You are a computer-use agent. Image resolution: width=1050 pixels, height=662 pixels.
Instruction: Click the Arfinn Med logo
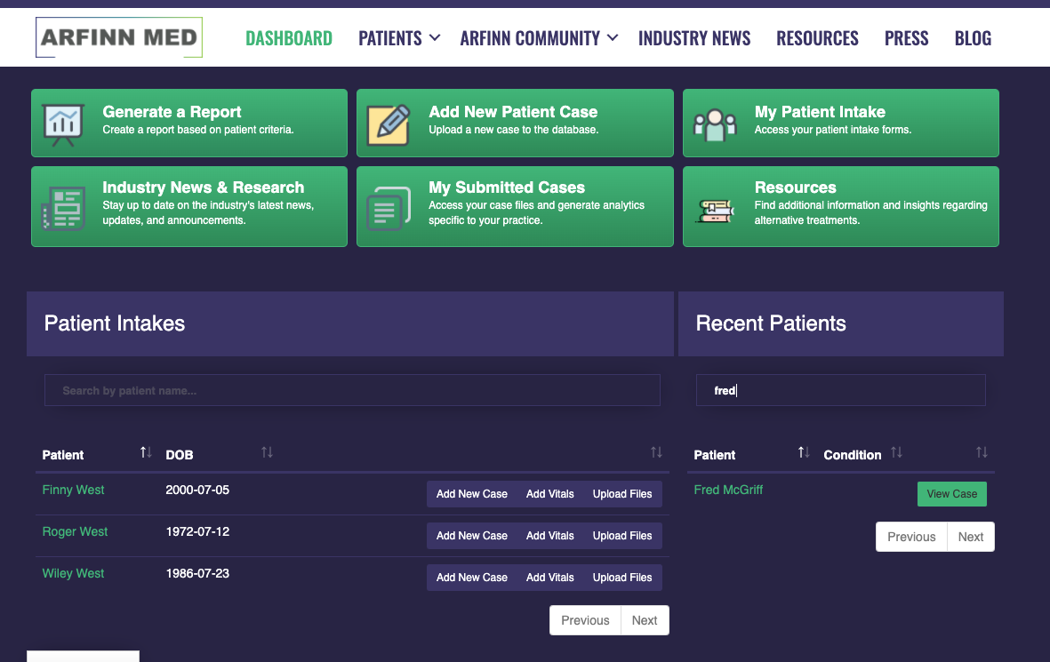click(119, 38)
